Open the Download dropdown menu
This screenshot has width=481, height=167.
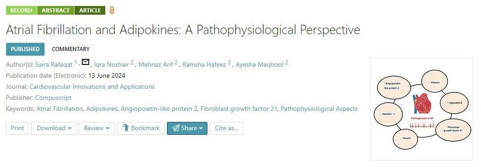point(54,128)
